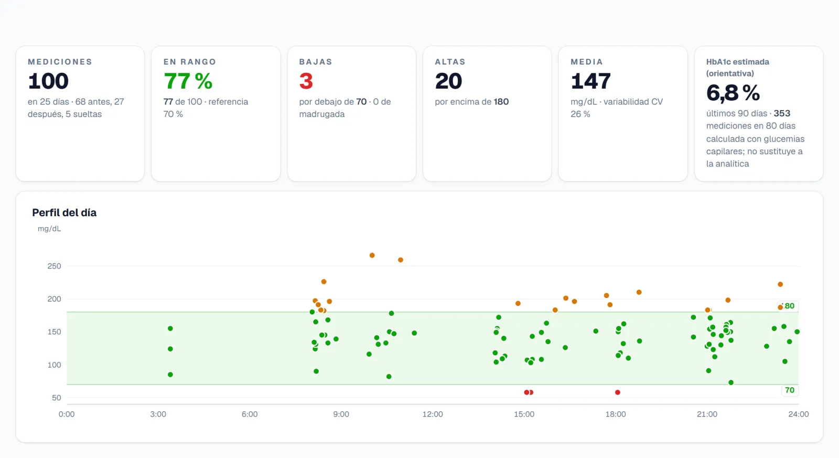Viewport: 839px width, 458px height.
Task: Select the orange point above 200 before 24:00
Action: coord(780,284)
